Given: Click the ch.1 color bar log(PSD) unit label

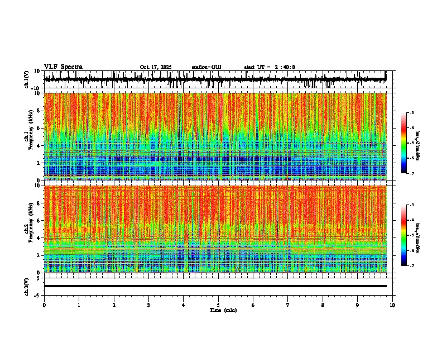Looking at the screenshot, I should point(418,146).
